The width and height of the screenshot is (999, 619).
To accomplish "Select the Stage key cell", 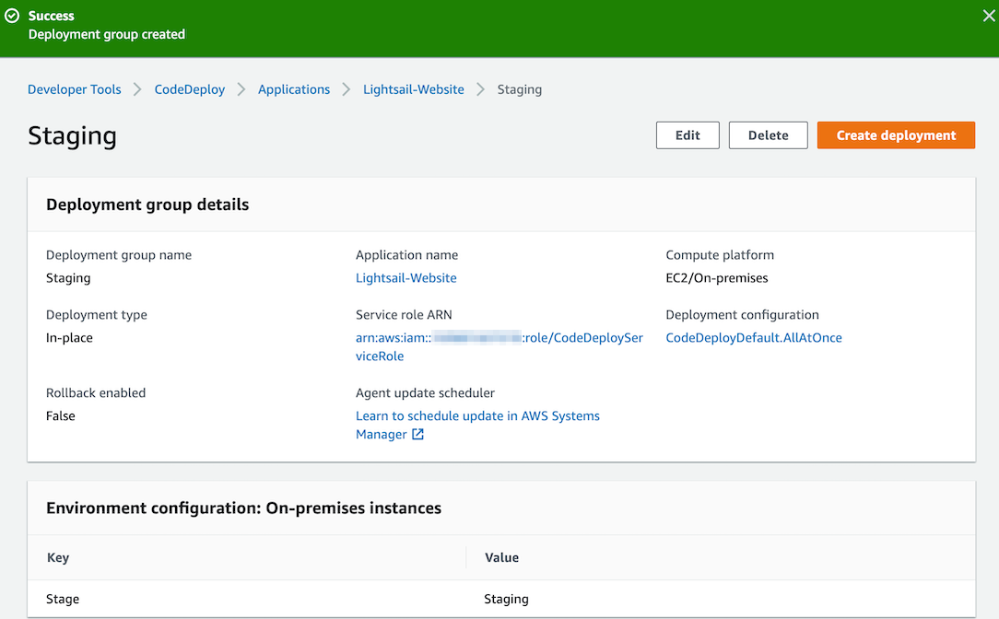I will coord(63,599).
